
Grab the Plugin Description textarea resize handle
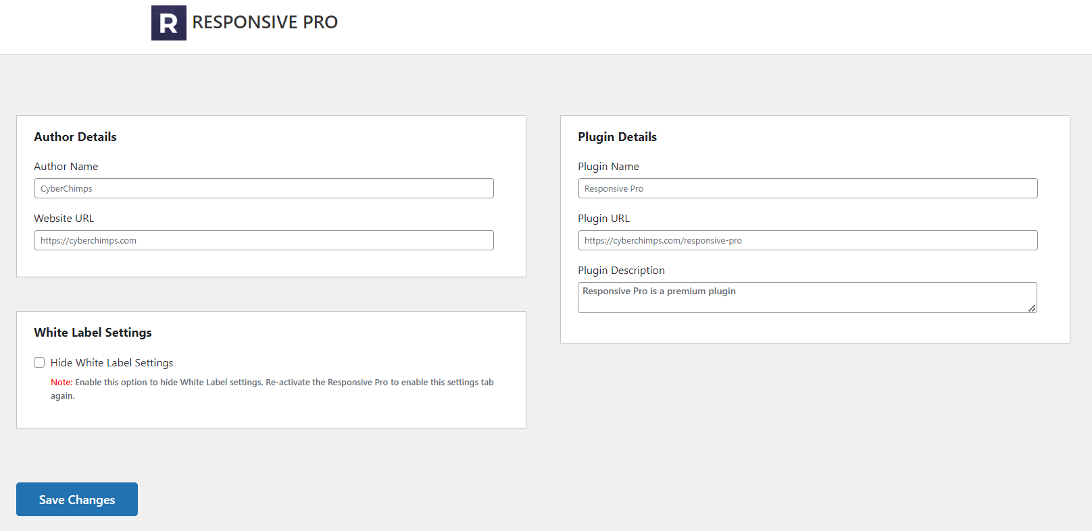point(1032,308)
